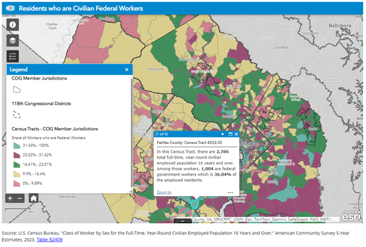Open the map information panel

(13, 25)
